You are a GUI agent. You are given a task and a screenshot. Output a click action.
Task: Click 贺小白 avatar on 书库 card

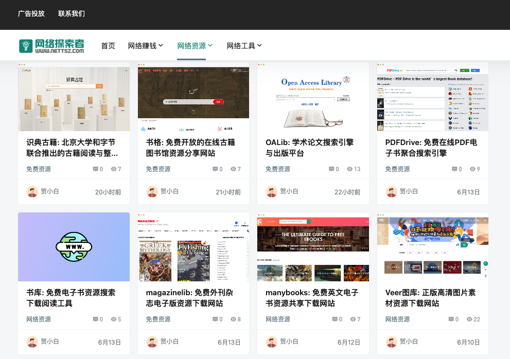coord(32,342)
